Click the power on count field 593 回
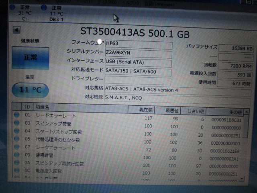This screenshot has height=193, width=257. (x=235, y=75)
